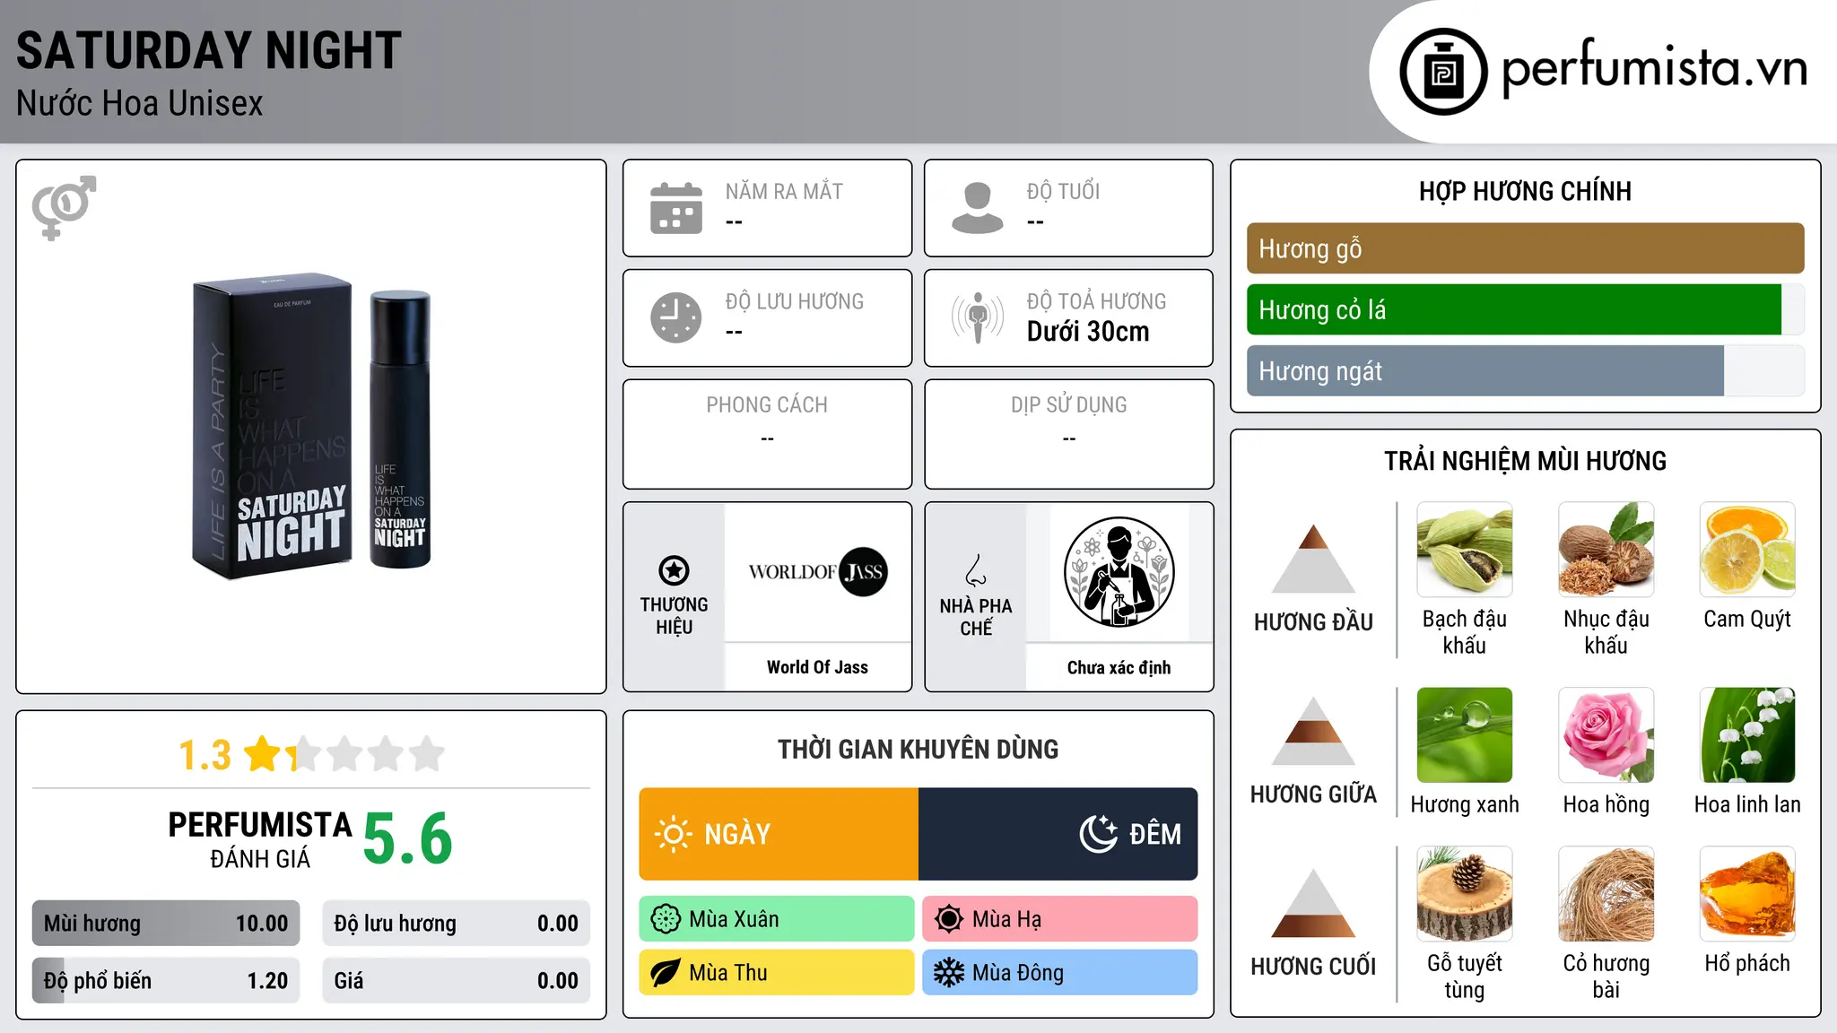This screenshot has width=1837, height=1033.
Task: Click the leaf icon in Mùa Thu
Action: [666, 973]
